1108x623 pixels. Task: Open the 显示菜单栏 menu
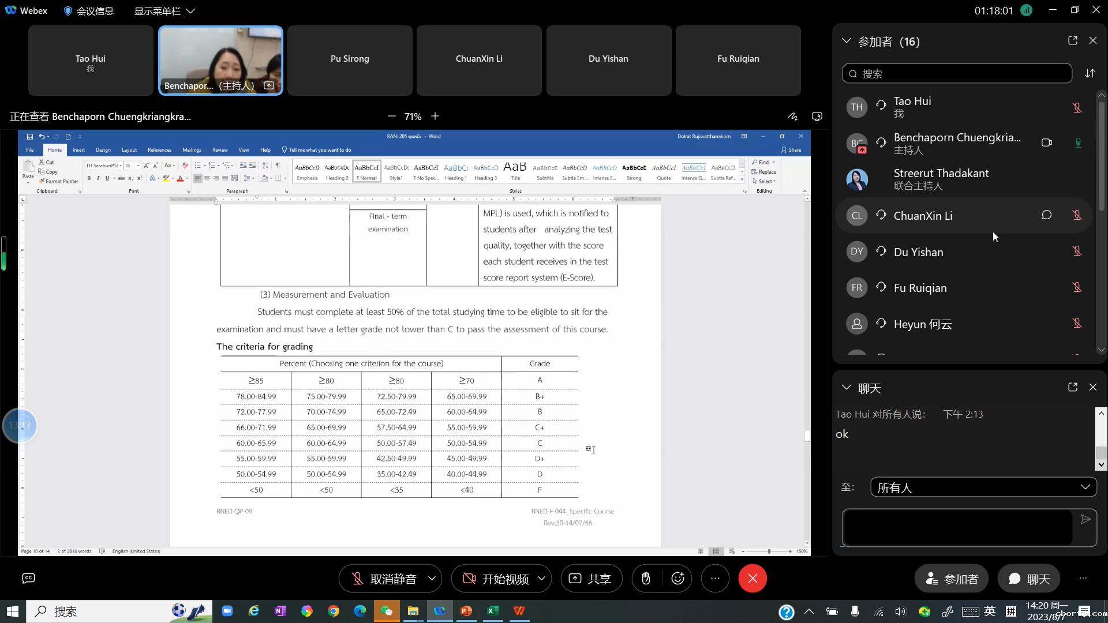click(x=164, y=11)
